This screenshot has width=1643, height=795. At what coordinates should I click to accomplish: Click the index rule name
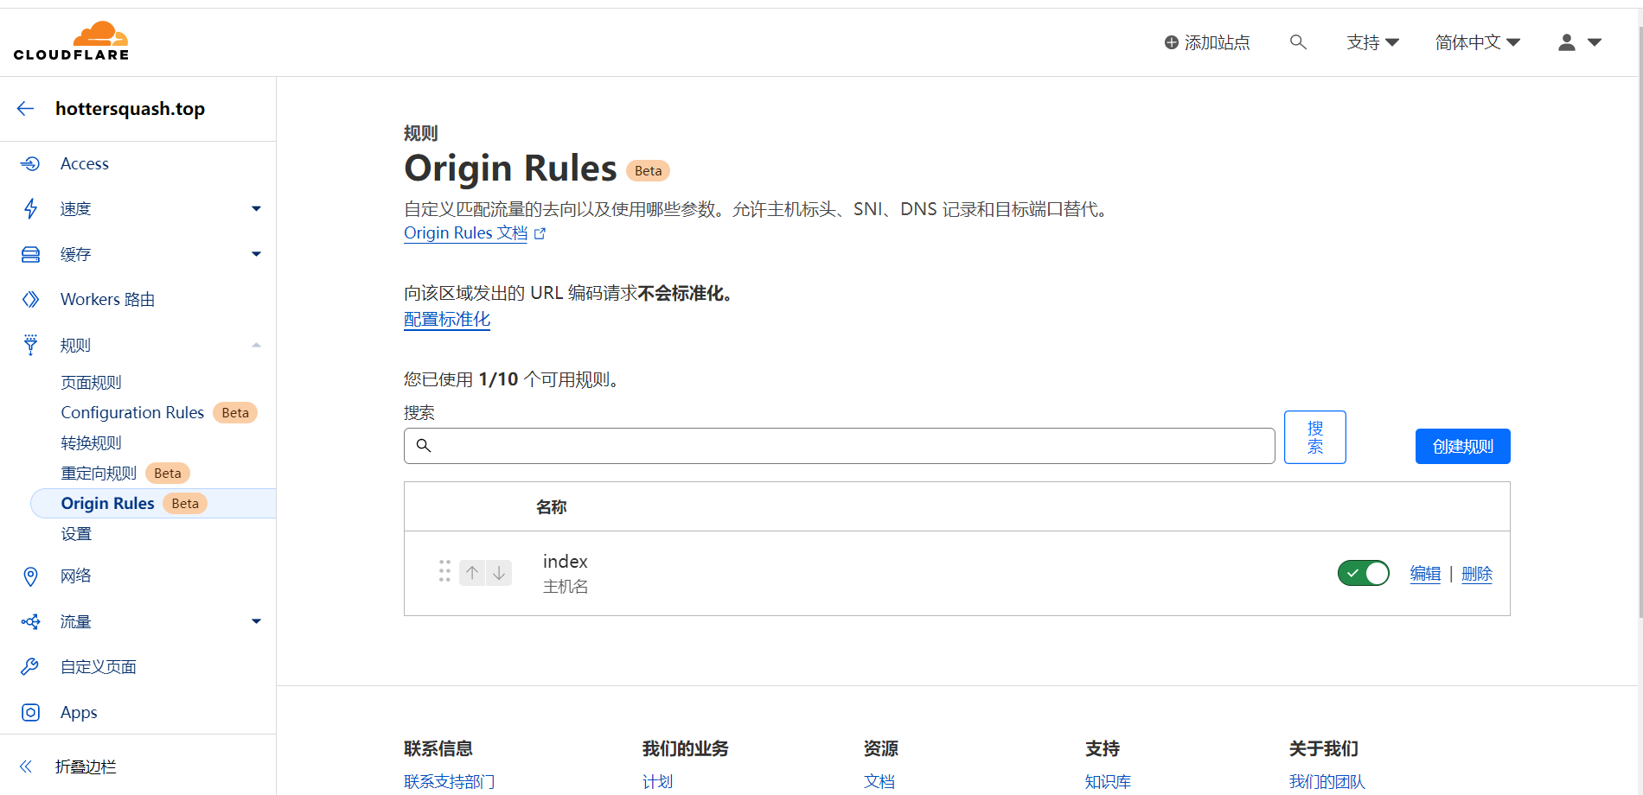click(x=565, y=562)
